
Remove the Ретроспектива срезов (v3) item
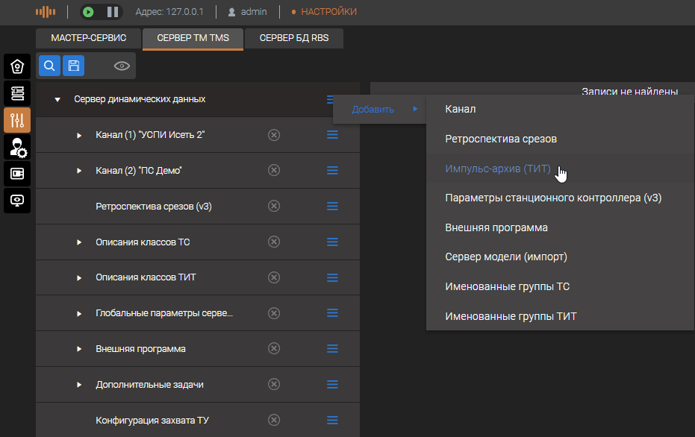coord(274,207)
